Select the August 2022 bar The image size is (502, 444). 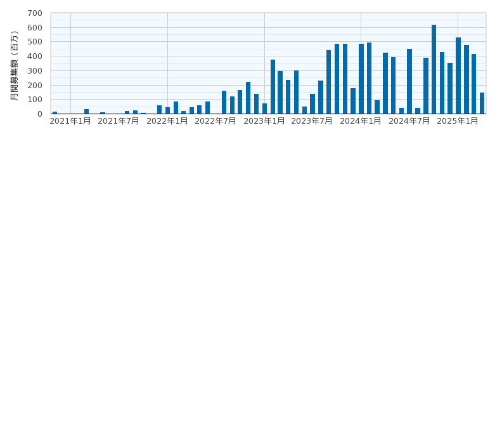pos(224,102)
